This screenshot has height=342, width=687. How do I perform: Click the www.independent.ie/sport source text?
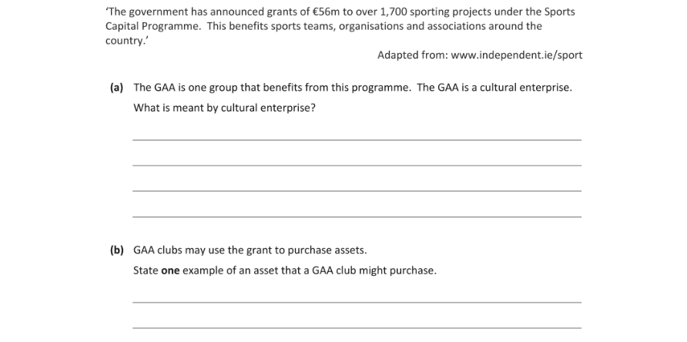(517, 55)
